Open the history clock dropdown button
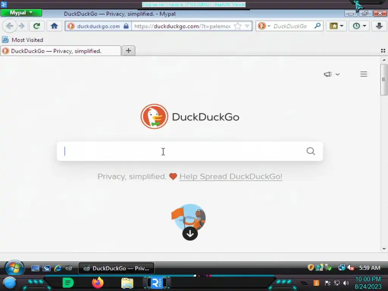Screen dimensions: 388x291 (x=359, y=26)
